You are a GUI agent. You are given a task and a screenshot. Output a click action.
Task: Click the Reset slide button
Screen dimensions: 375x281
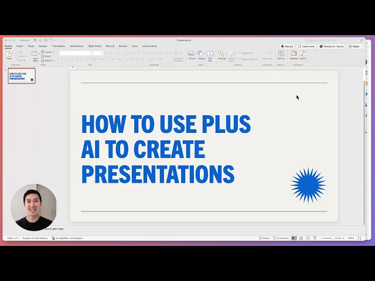point(46,56)
